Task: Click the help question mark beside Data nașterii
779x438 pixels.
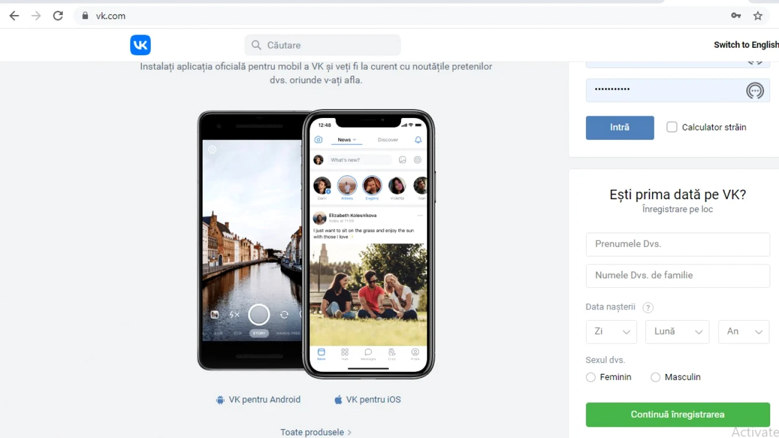Action: (x=648, y=307)
